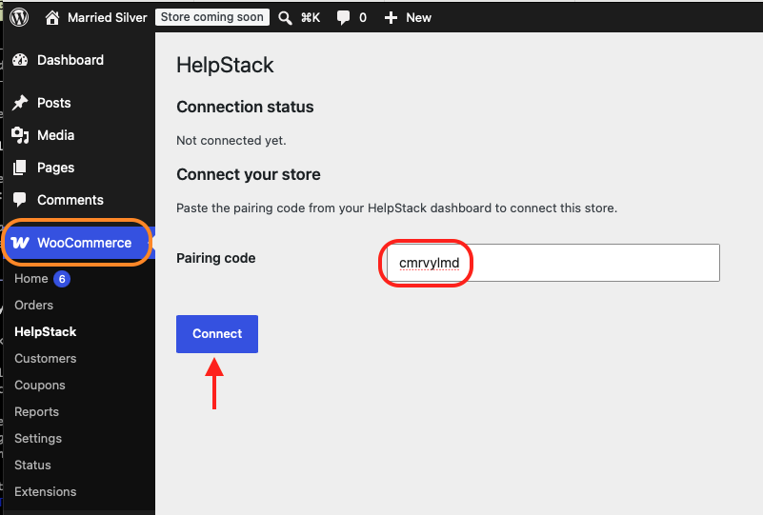Open the Reports submenu item

coord(36,412)
